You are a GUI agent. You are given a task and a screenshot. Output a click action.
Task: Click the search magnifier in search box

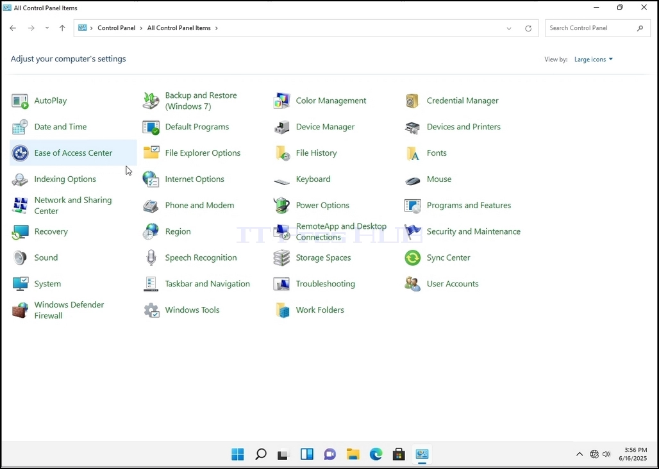pyautogui.click(x=640, y=28)
